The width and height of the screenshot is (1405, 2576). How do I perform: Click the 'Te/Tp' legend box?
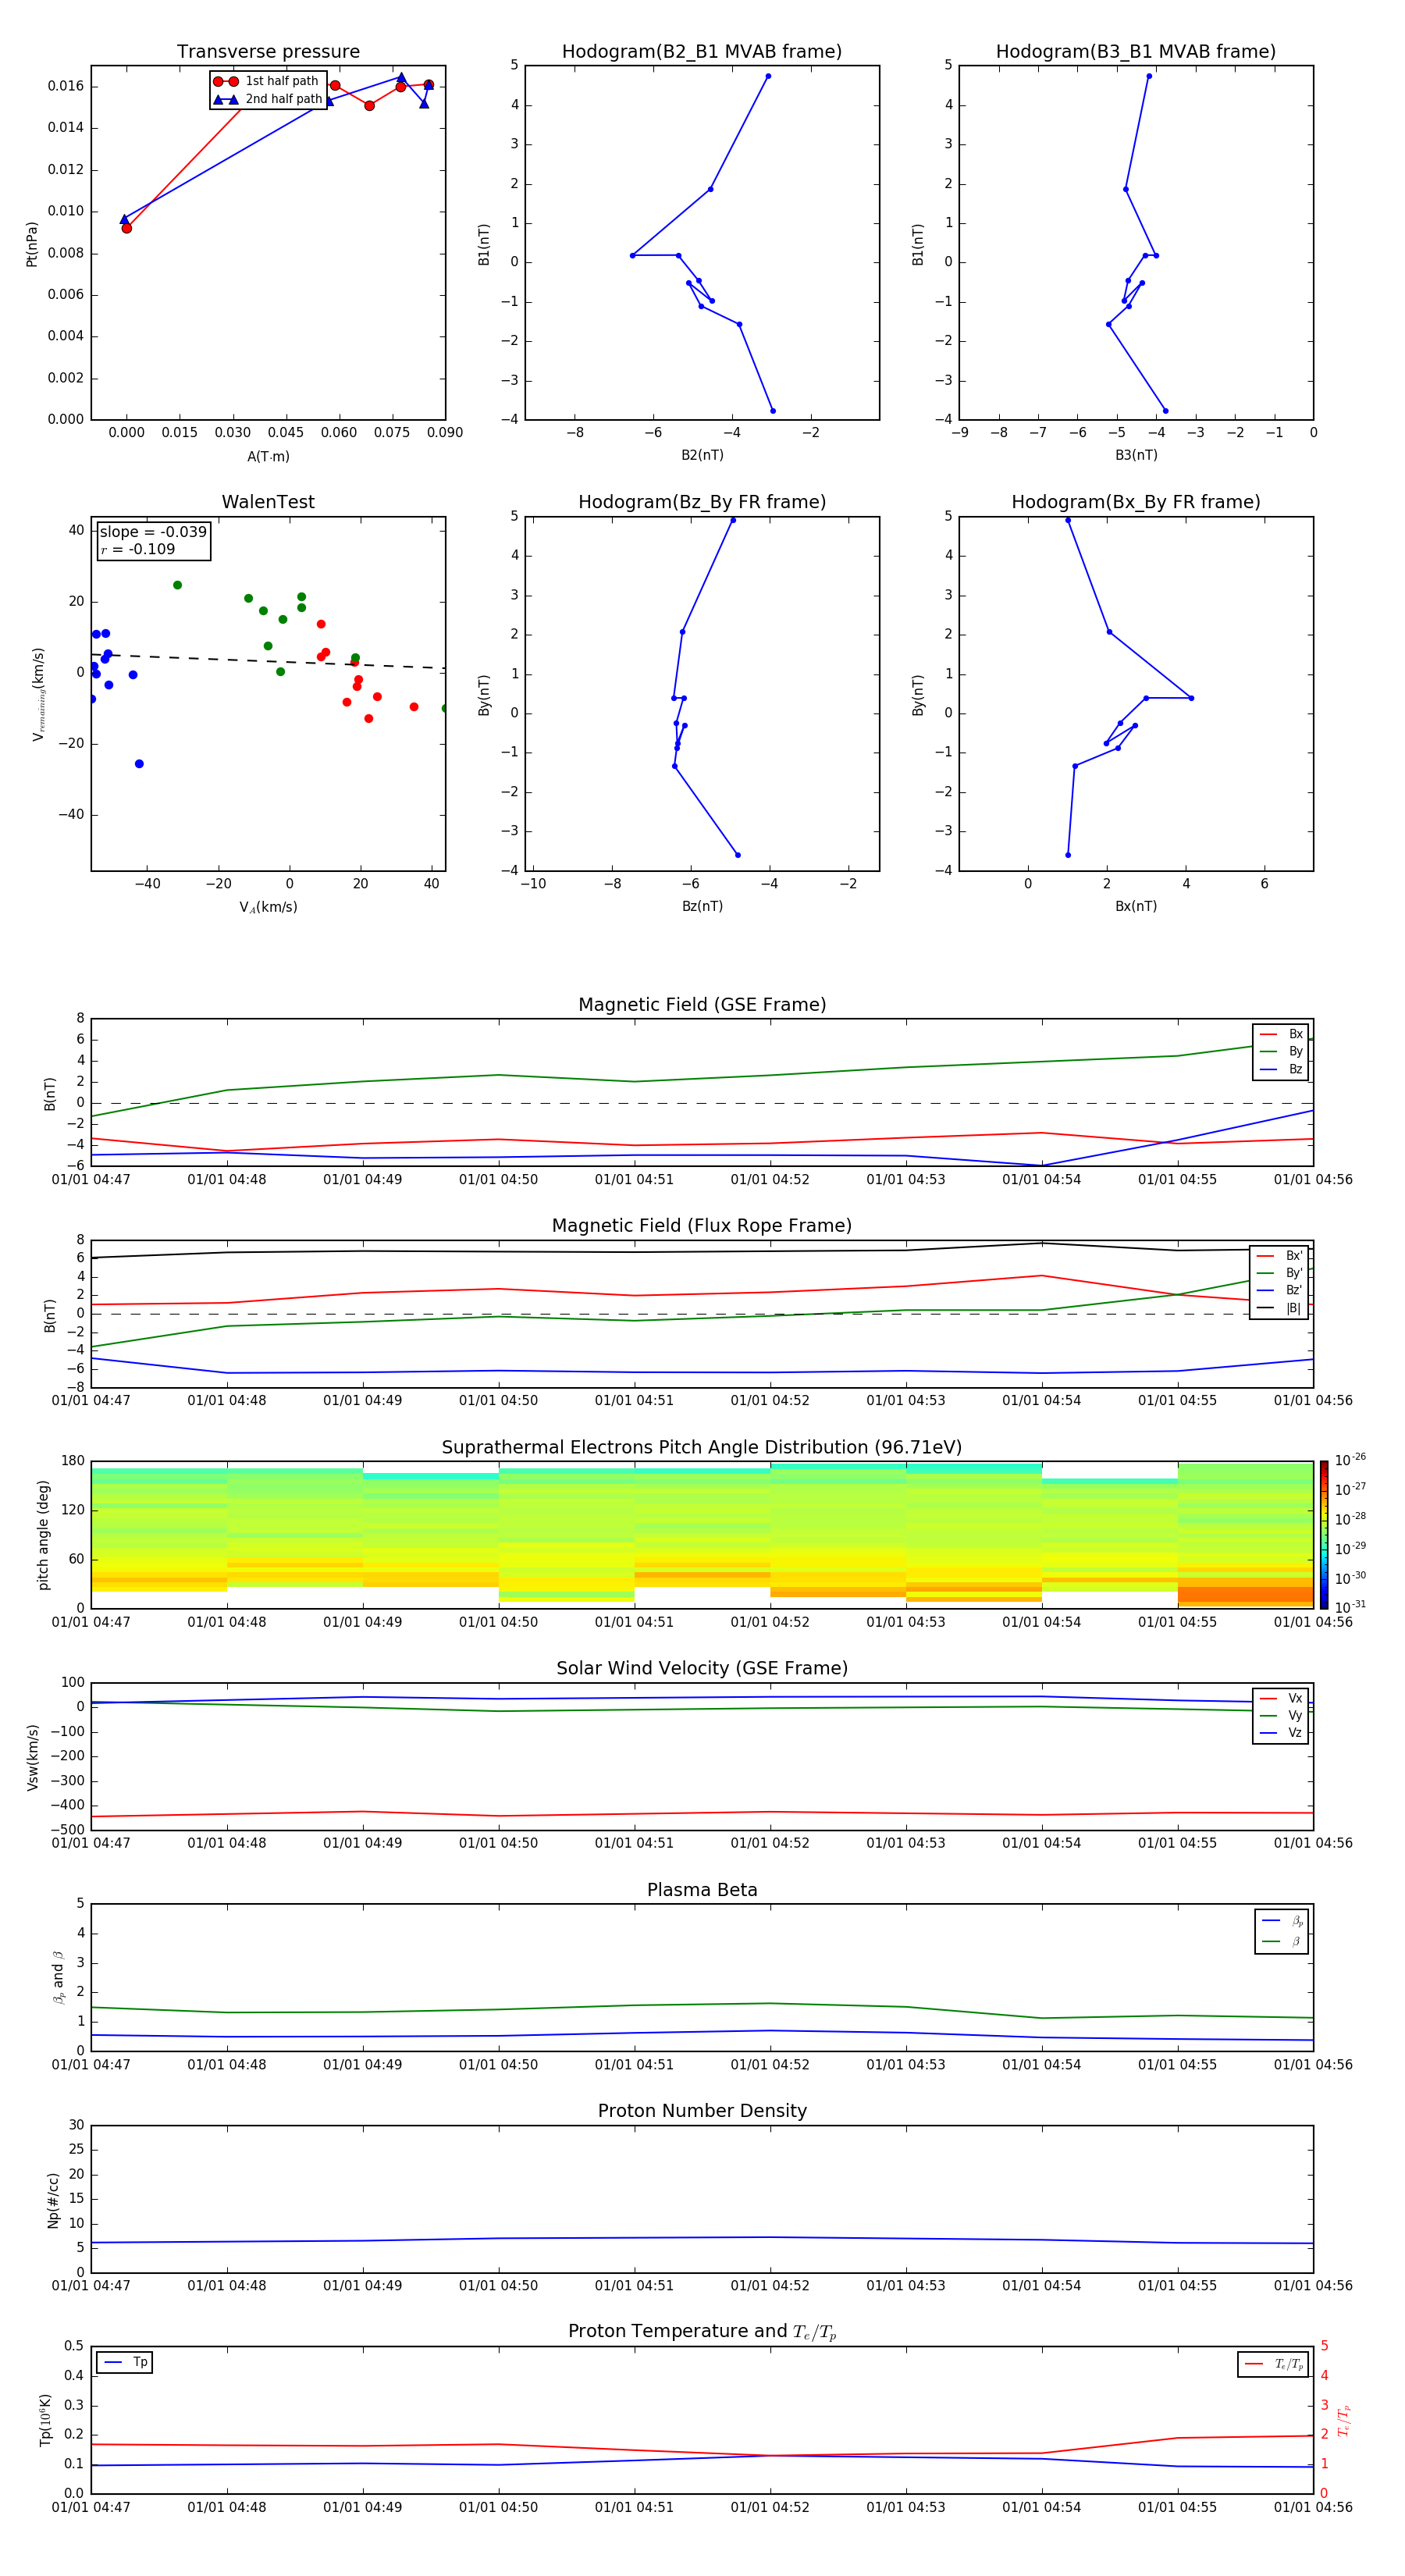coord(1273,2365)
